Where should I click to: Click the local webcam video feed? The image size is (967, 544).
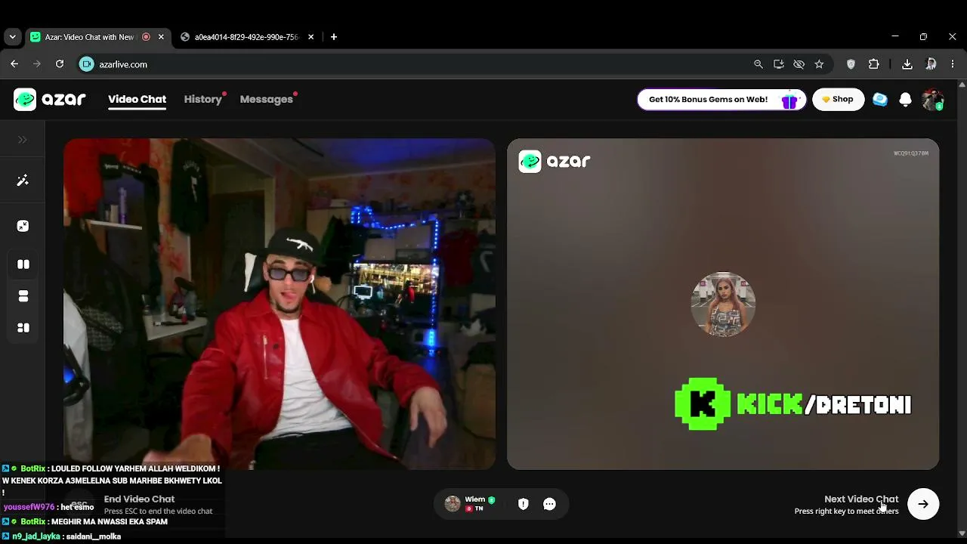coord(280,304)
